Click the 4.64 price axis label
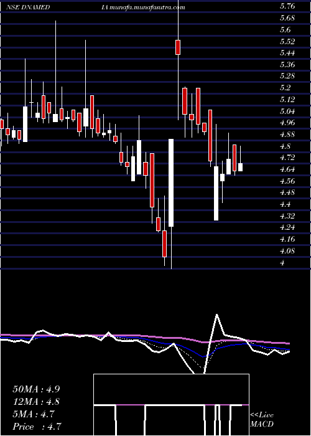 tap(287, 169)
